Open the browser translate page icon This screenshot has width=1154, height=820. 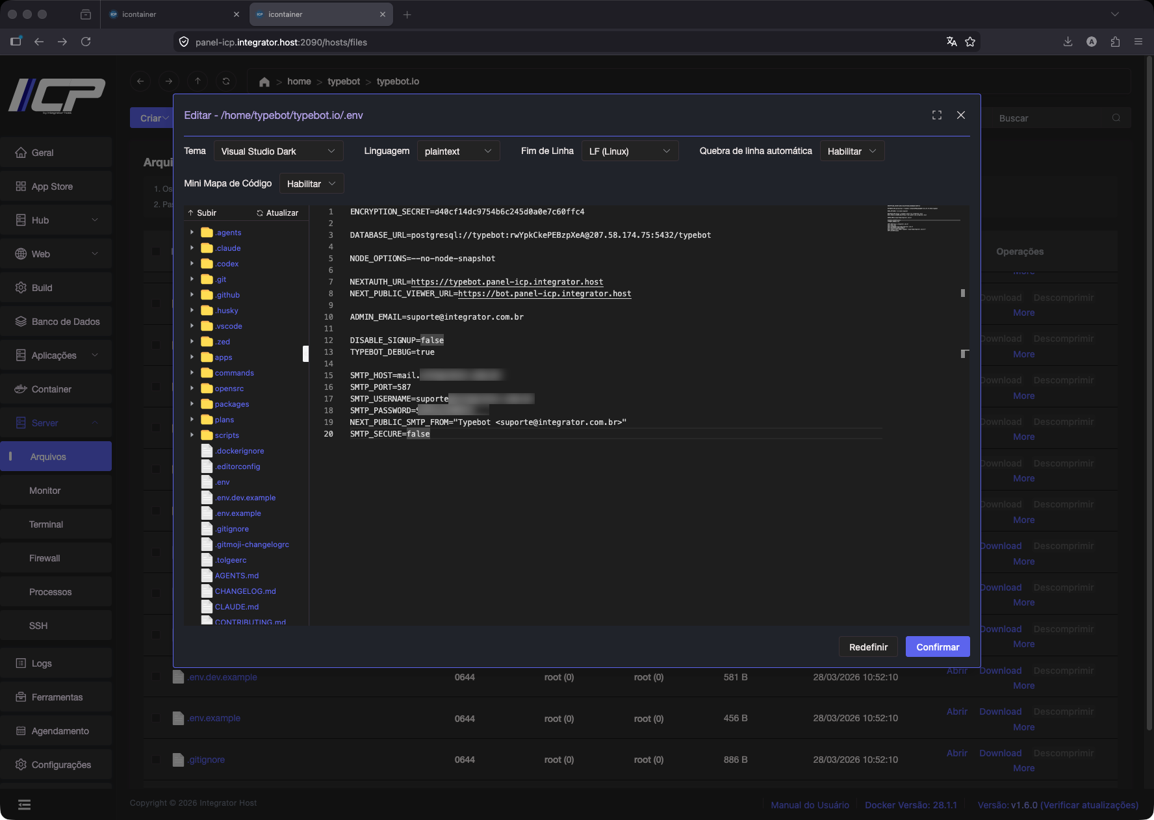click(951, 42)
